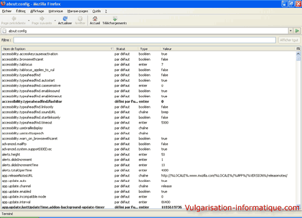Viewport: 302px width, 218px height.
Task: Open the Outils menu
Action: coord(97,11)
